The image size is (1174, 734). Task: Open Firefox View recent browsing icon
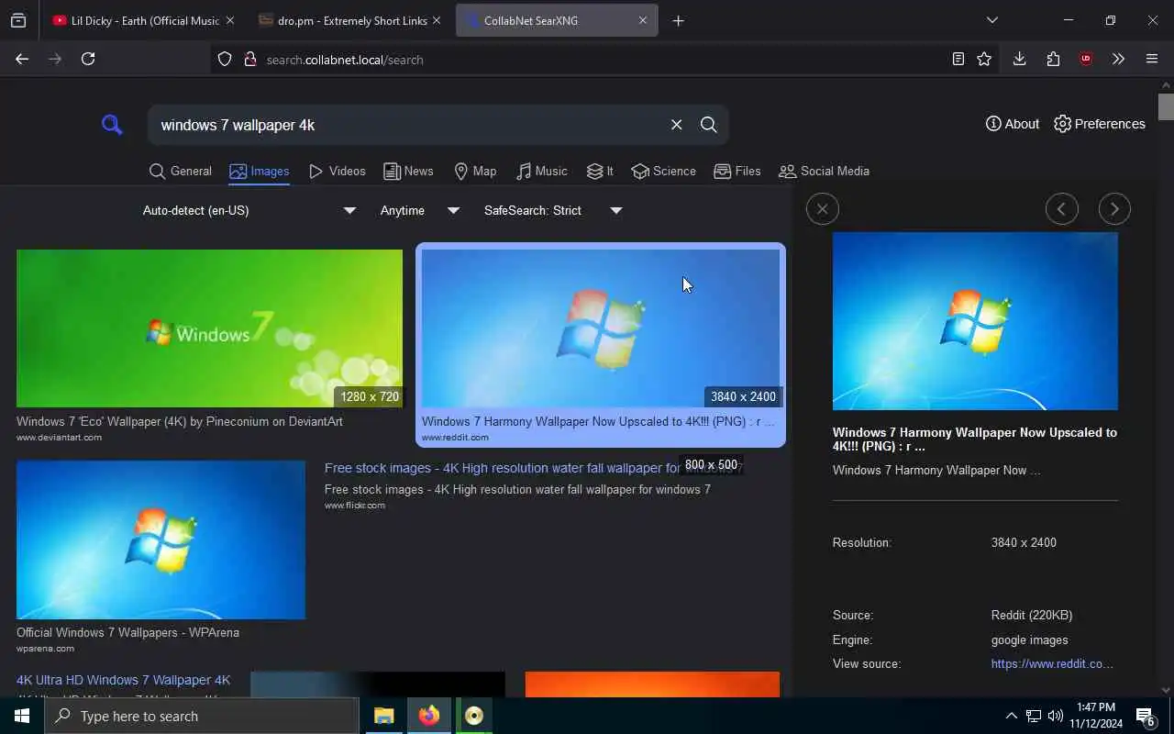(18, 20)
